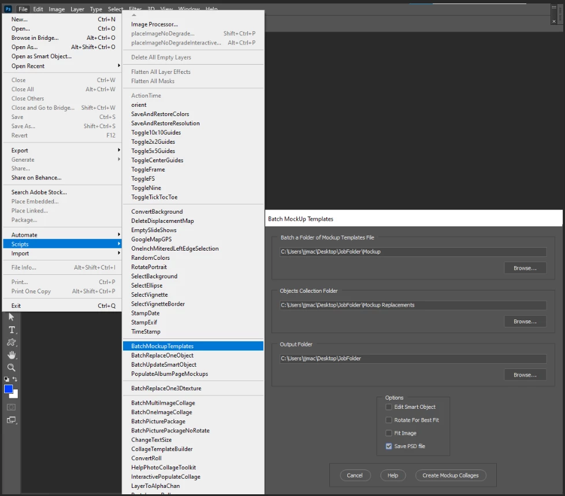Change screen mode icon in toolbar

click(x=12, y=420)
